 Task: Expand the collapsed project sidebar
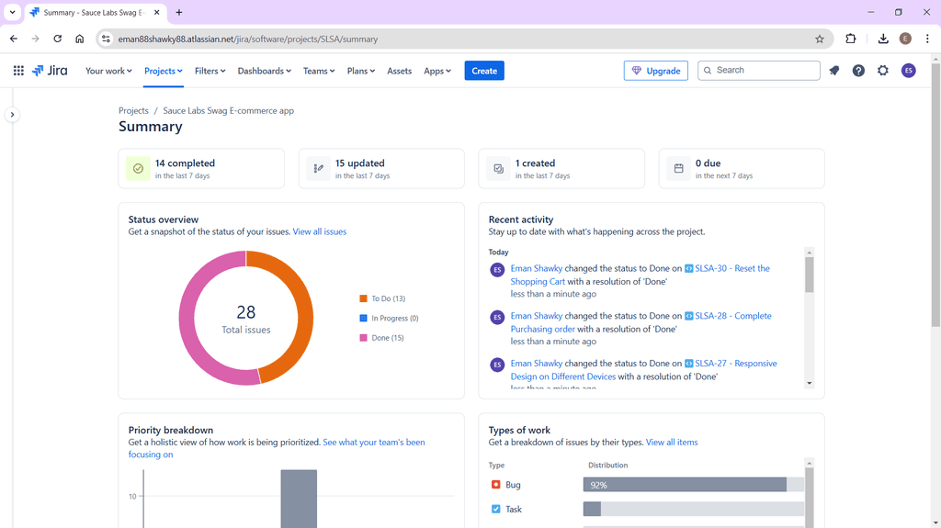pos(12,115)
